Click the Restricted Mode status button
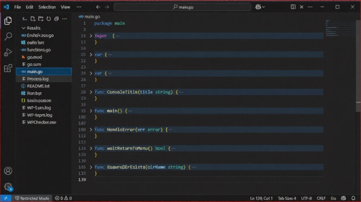 coord(32,198)
